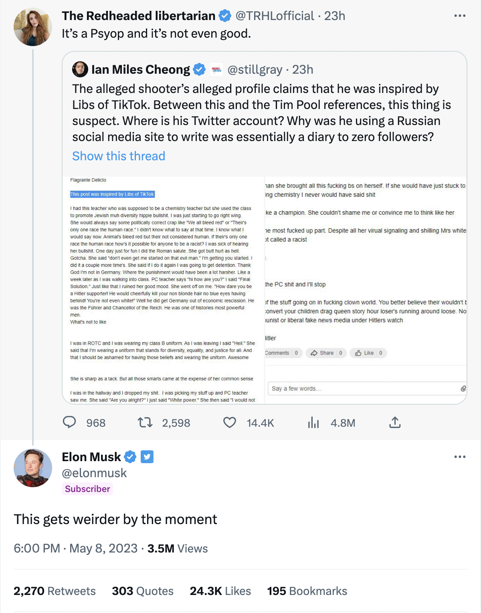Click the reply speech bubble icon
Viewport: 481px width, 613px height.
click(x=69, y=422)
